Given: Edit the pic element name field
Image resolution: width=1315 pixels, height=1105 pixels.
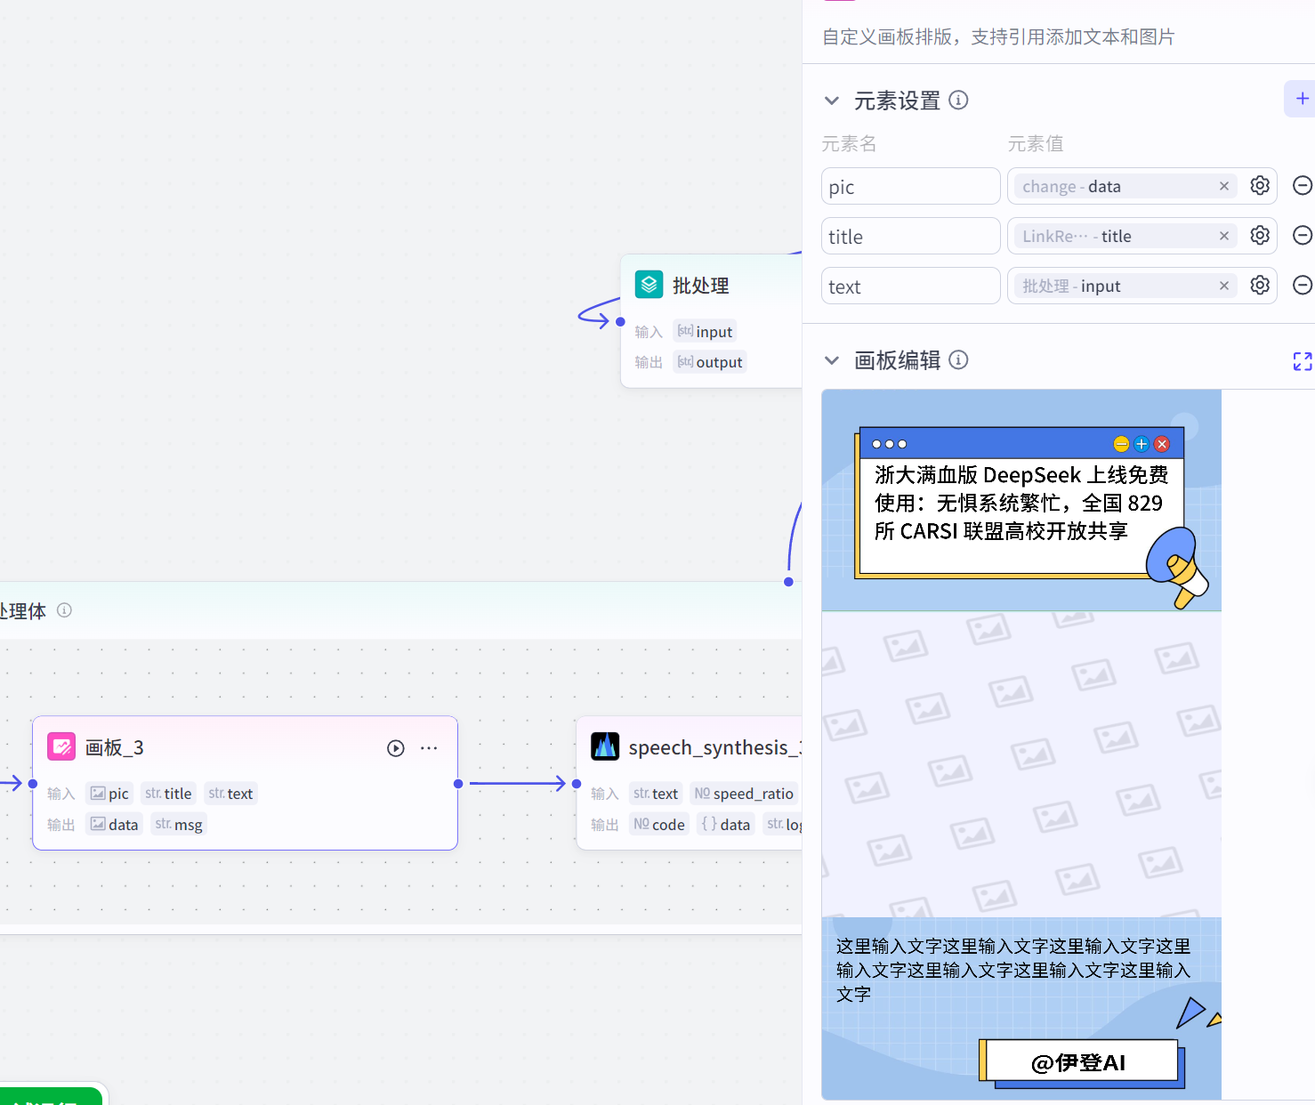Looking at the screenshot, I should tap(910, 186).
